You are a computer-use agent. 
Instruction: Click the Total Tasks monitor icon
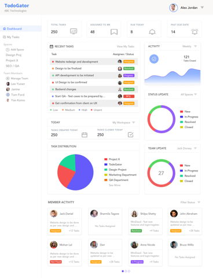[x=74, y=31]
